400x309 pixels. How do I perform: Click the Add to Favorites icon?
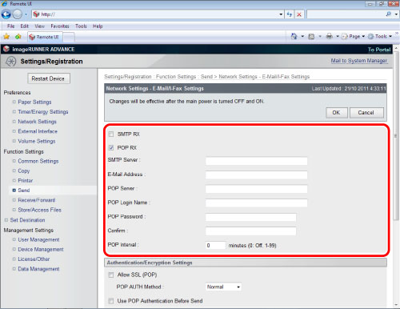pyautogui.click(x=18, y=37)
